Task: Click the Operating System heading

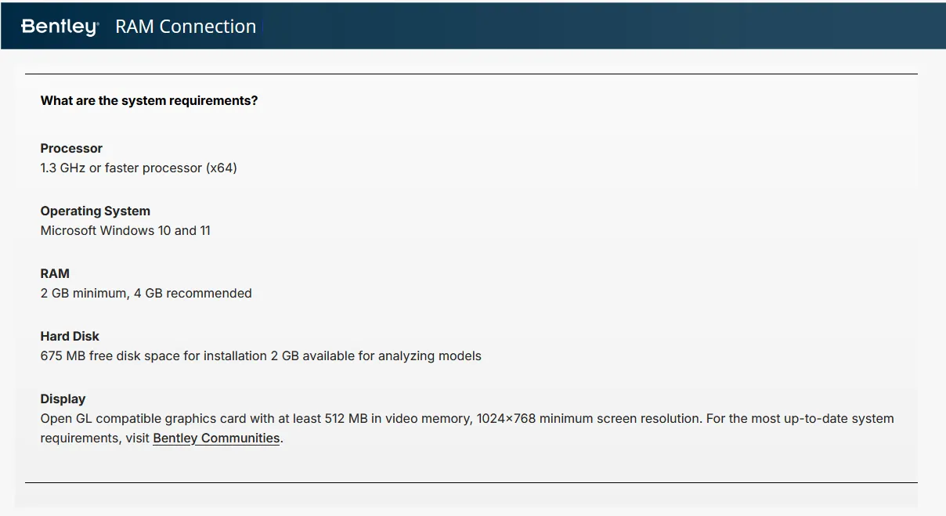Action: 95,211
